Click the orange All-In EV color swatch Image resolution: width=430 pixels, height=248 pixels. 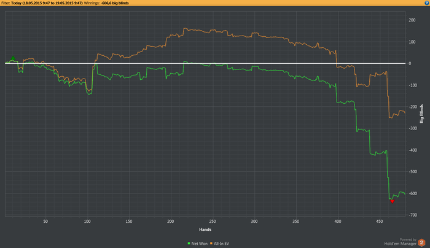coord(211,243)
